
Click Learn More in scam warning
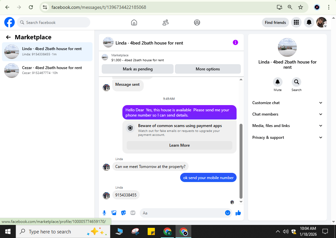tap(179, 145)
